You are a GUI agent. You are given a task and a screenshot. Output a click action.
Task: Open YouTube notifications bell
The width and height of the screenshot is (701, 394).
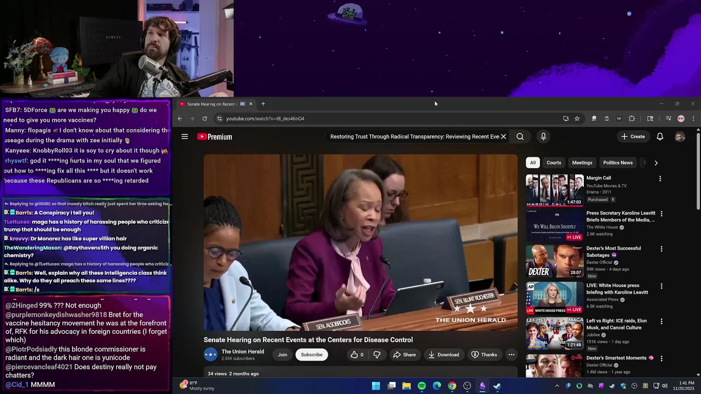[660, 137]
